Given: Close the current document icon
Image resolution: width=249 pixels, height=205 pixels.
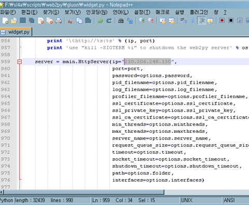Looking at the screenshot, I should pos(41,21).
